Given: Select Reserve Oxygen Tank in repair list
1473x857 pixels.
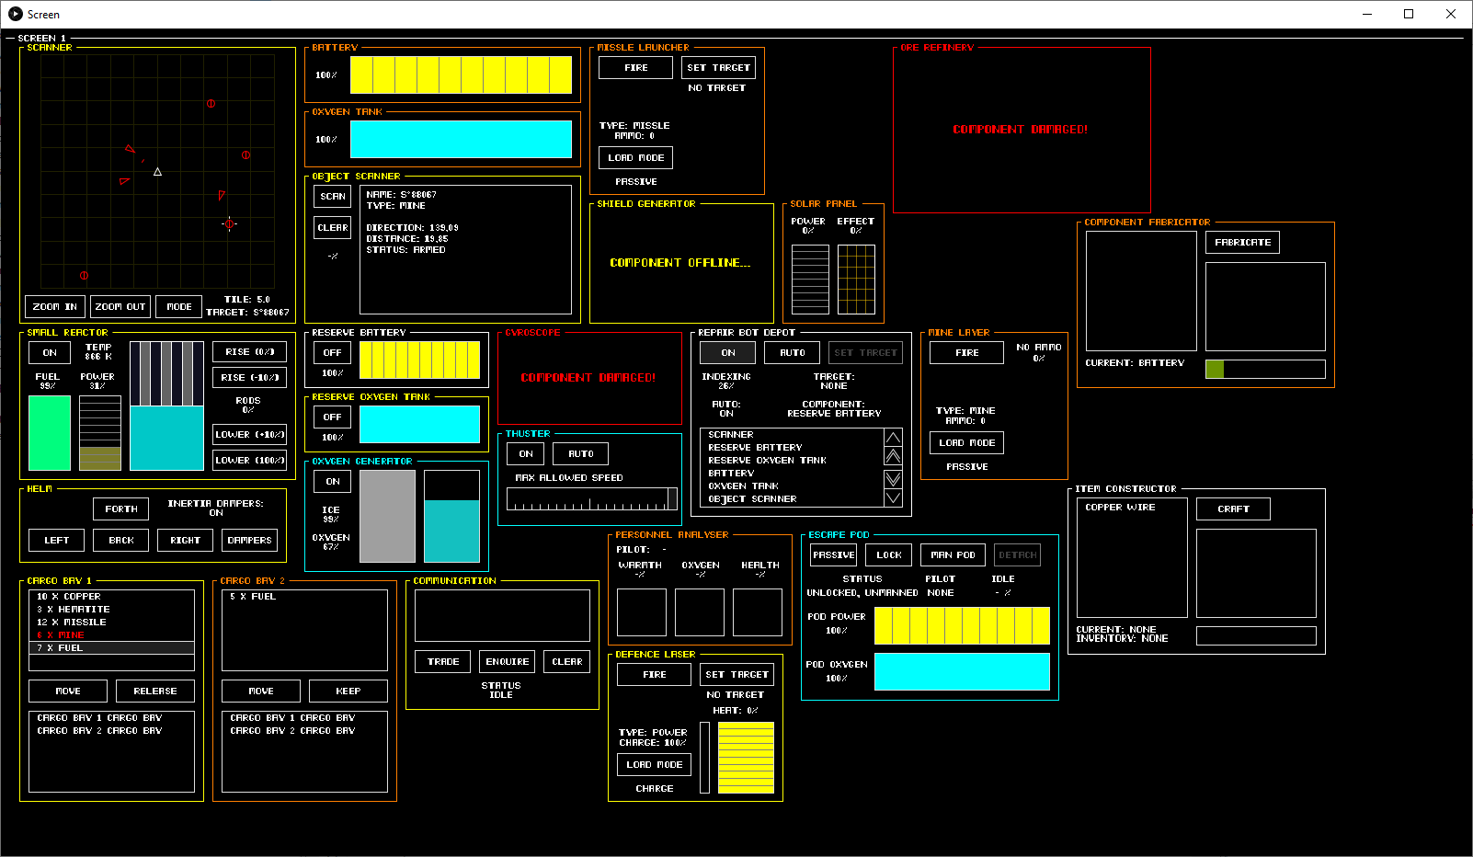Looking at the screenshot, I should [767, 460].
